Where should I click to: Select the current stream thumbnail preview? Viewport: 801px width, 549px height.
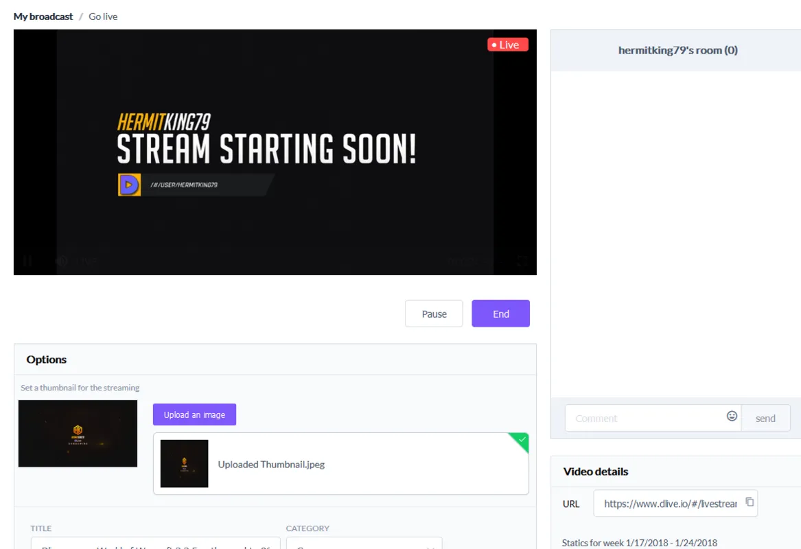click(78, 434)
